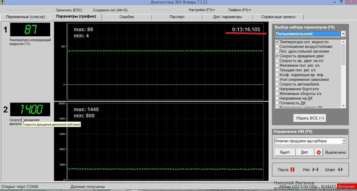357x191 pixels.
Task: Click the parameter list scrollbar thumb
Action: coord(344,55)
